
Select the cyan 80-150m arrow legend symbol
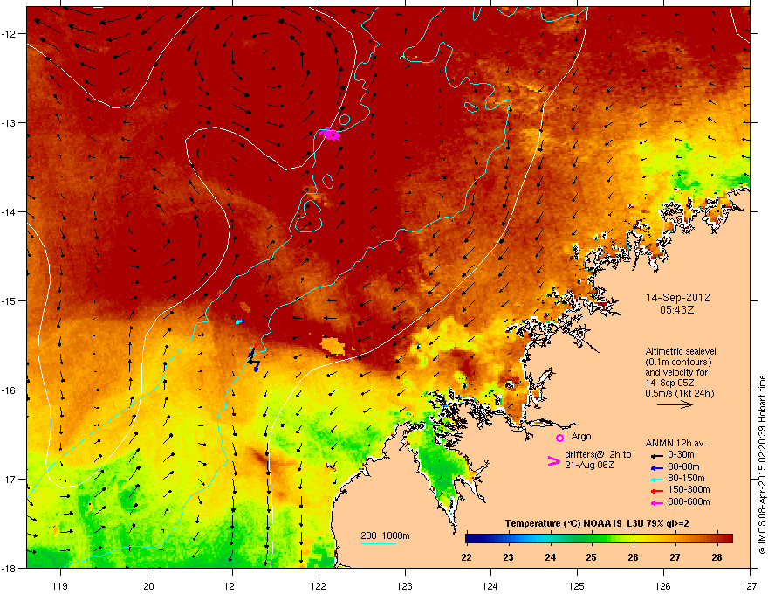click(x=657, y=479)
